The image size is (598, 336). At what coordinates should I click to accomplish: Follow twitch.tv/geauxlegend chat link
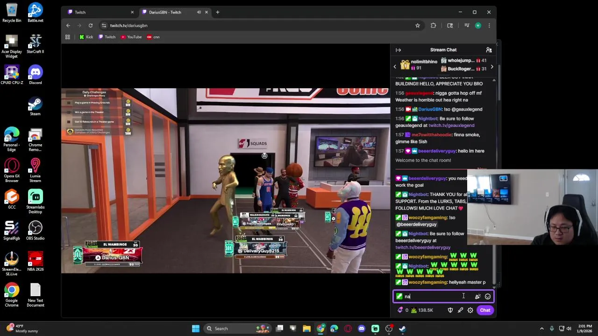451,126
